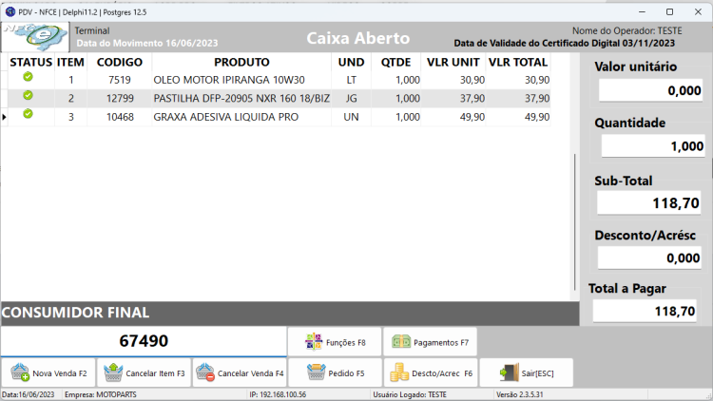Image resolution: width=713 pixels, height=401 pixels.
Task: Click the QTDE column header
Action: [396, 62]
